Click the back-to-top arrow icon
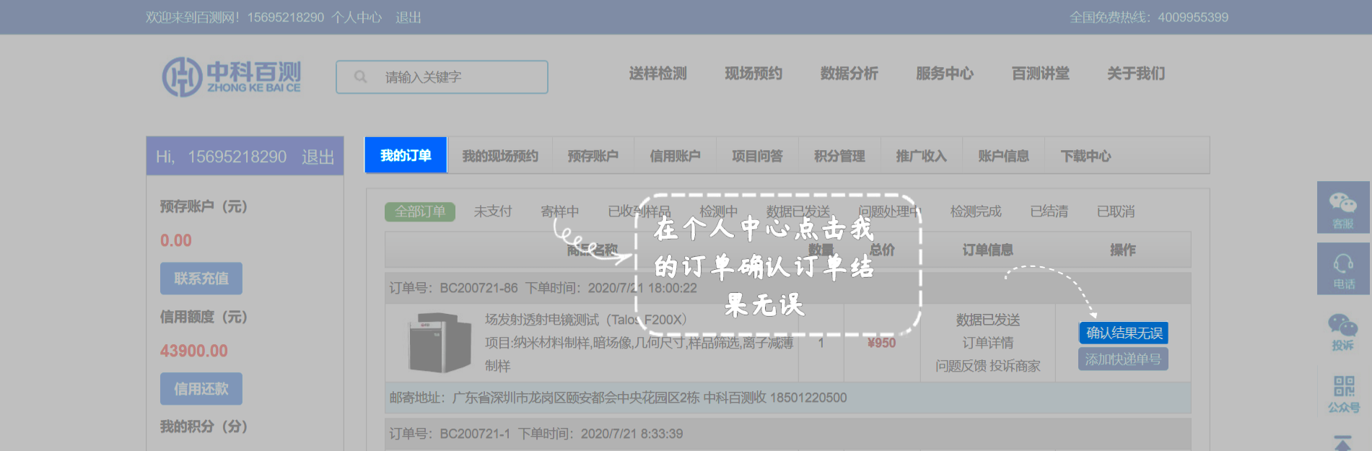This screenshot has width=1372, height=451. (x=1342, y=442)
